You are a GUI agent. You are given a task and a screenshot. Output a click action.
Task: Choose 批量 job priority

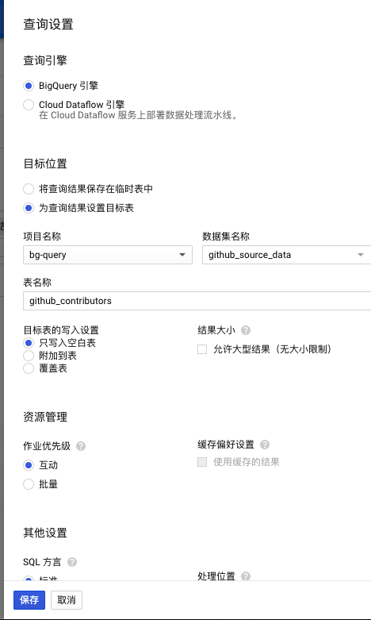tap(29, 484)
